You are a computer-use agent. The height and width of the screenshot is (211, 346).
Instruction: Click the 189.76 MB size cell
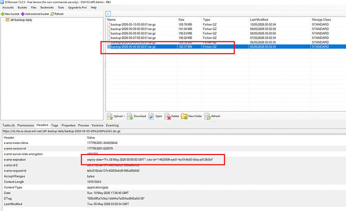pos(185,24)
